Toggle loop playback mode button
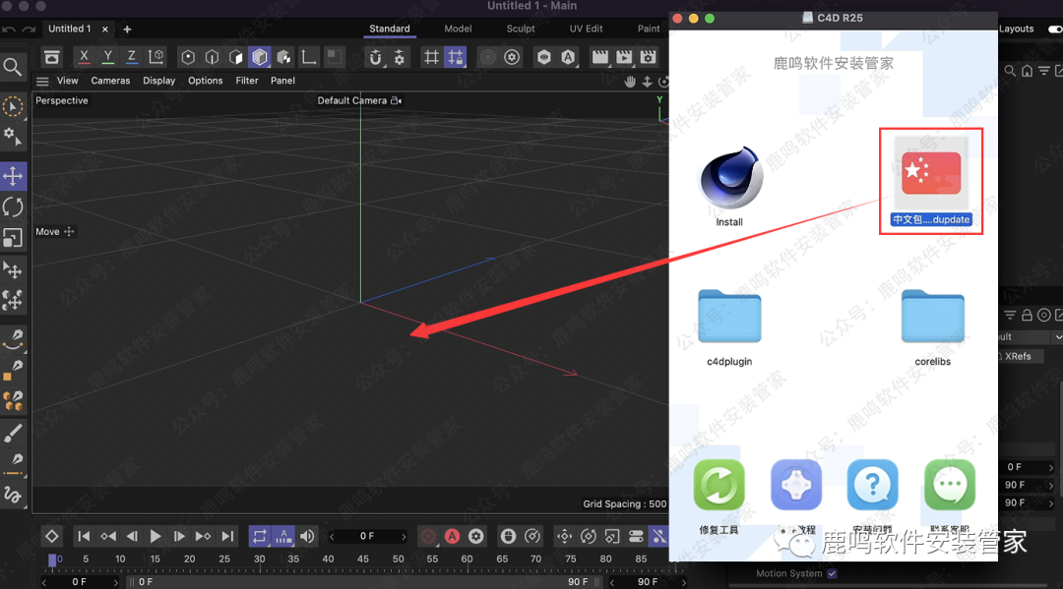This screenshot has height=589, width=1063. pyautogui.click(x=259, y=536)
